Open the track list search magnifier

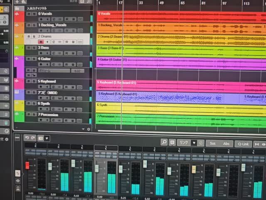[89, 2]
